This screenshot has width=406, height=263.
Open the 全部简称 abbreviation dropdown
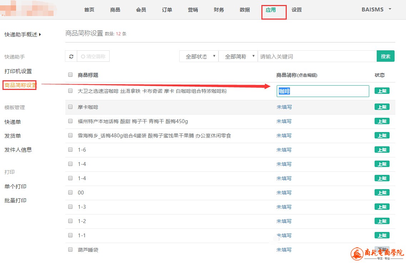click(238, 56)
